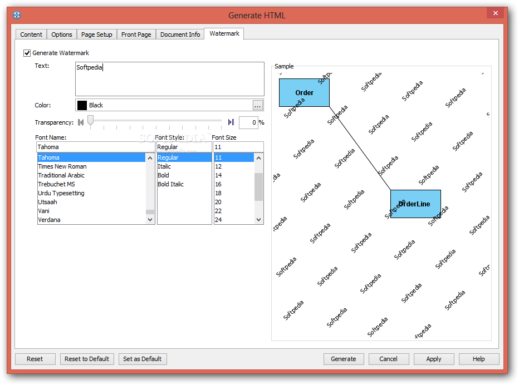519x385 pixels.
Task: Switch to the Content tab
Action: 31,34
